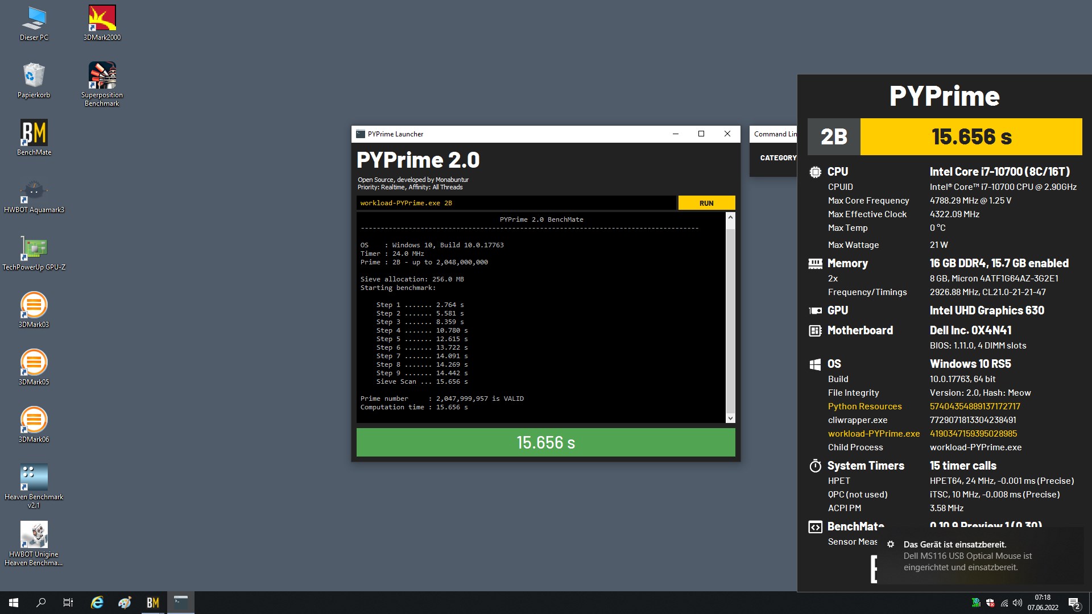Click the Windows logo OS section icon

(x=815, y=364)
